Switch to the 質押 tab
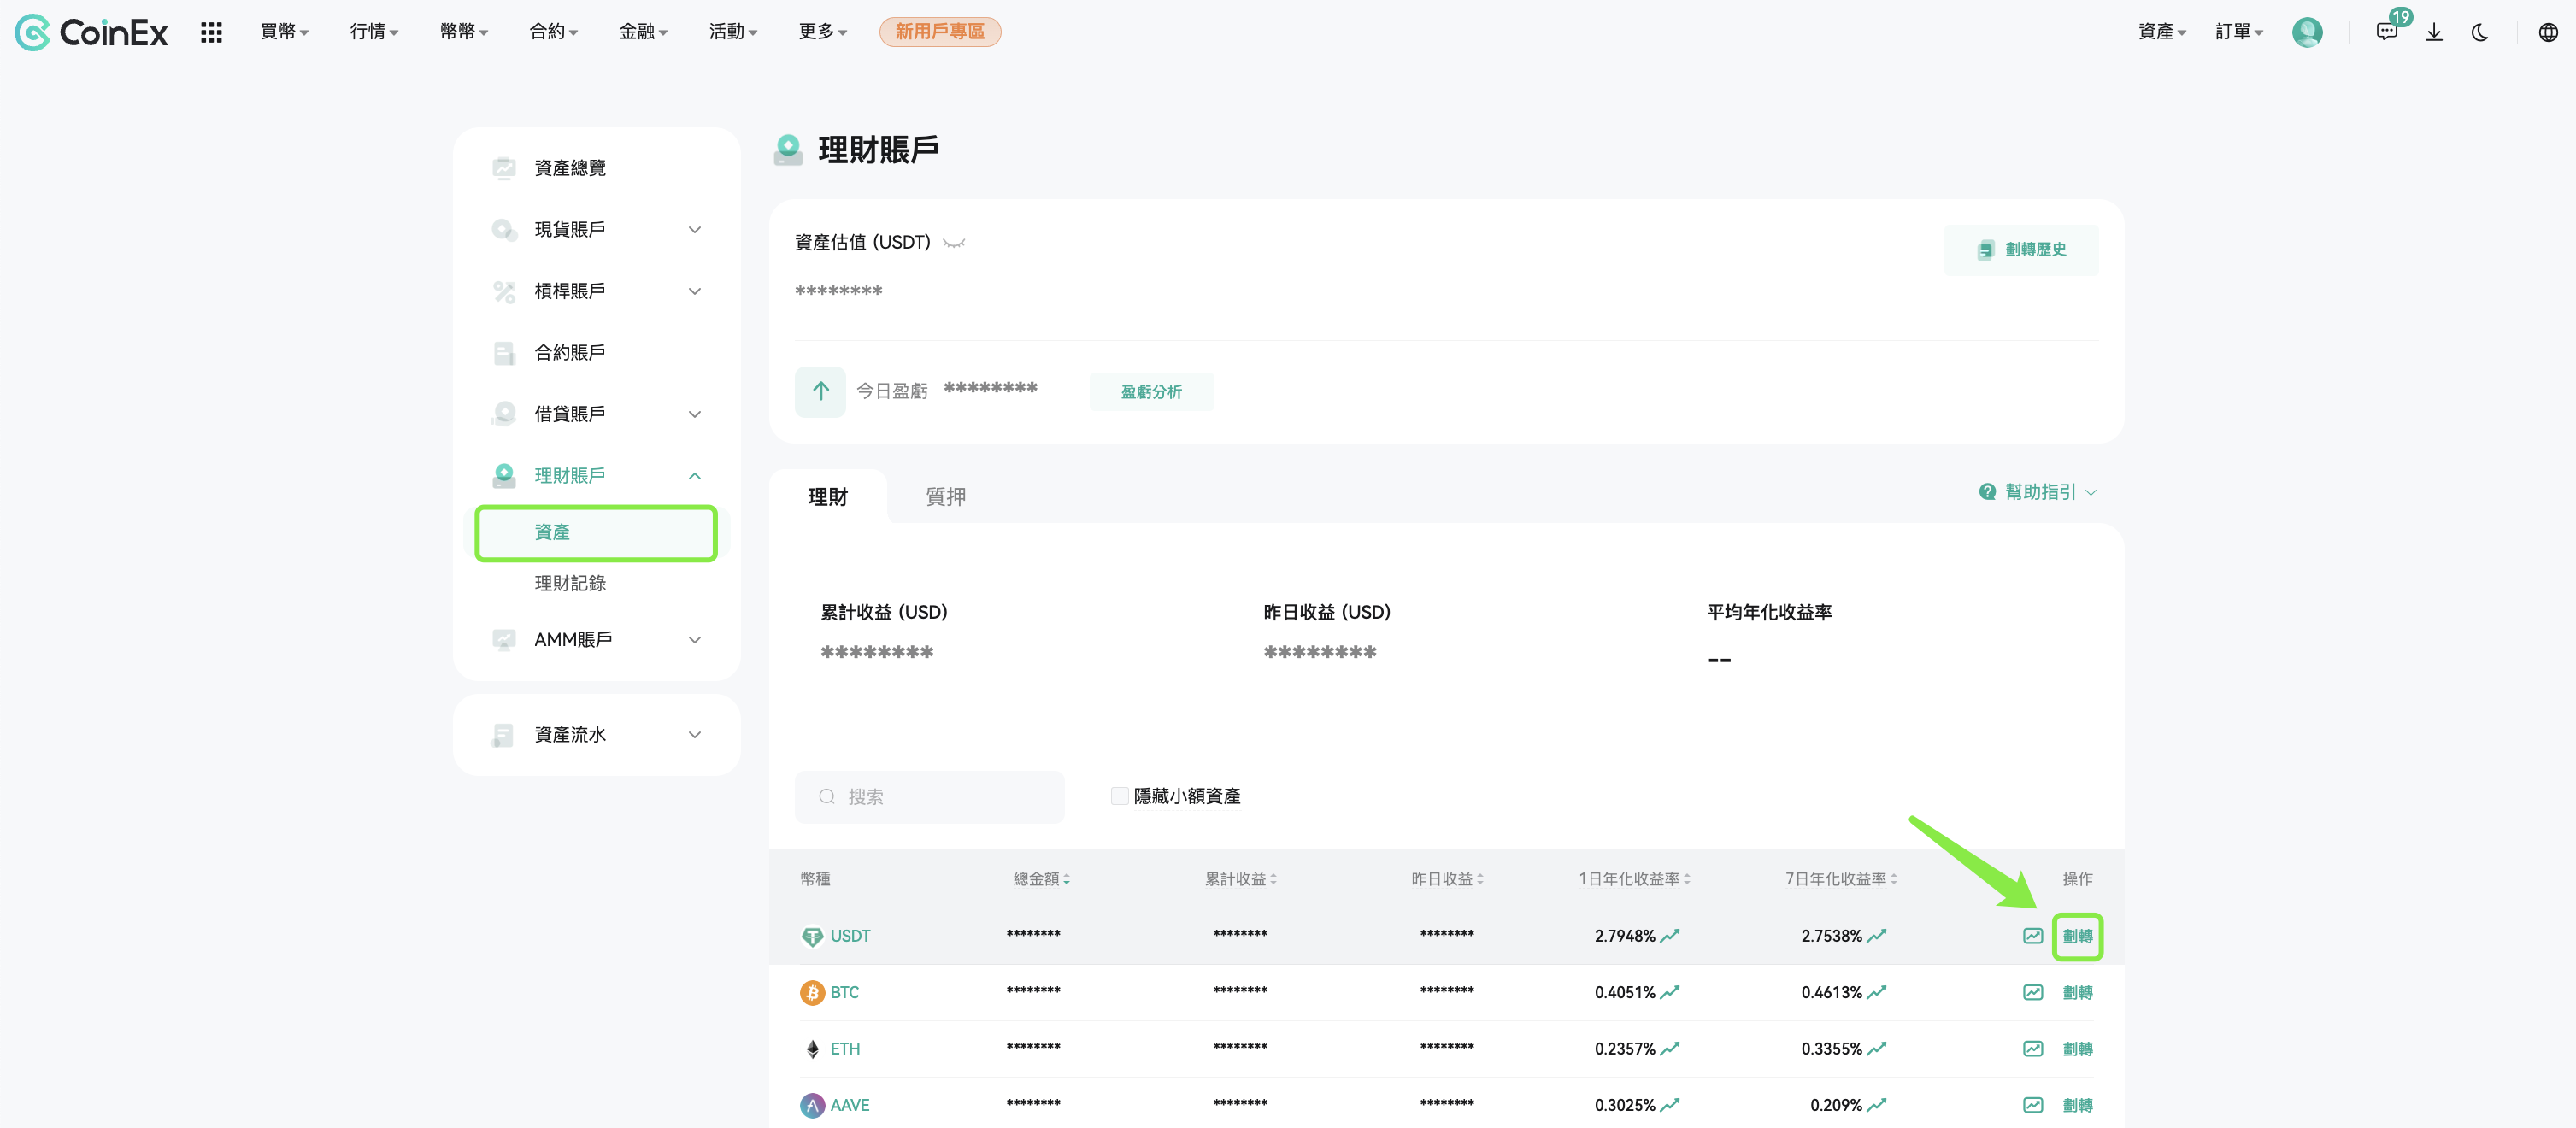Image resolution: width=2576 pixels, height=1128 pixels. 946,497
